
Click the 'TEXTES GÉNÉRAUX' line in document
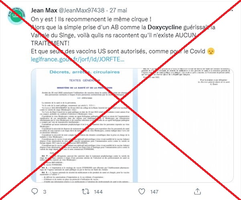pos(85,80)
